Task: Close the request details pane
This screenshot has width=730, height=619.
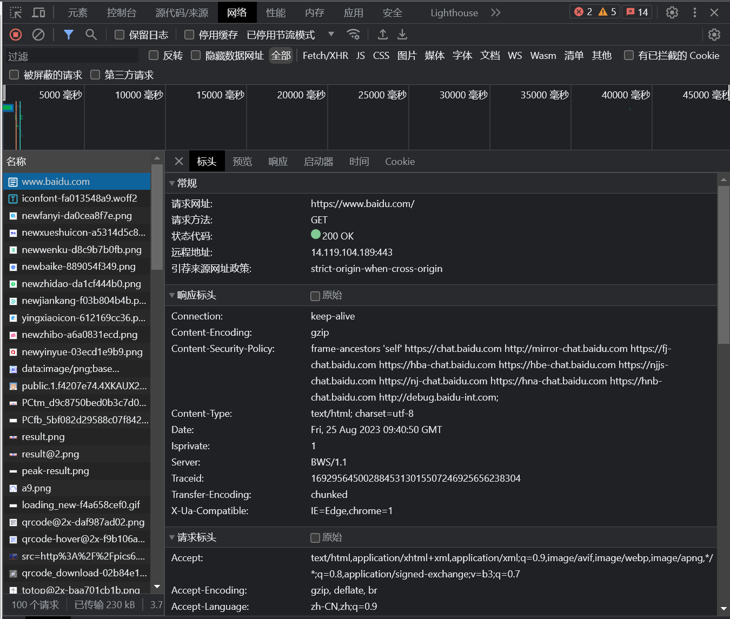Action: point(179,161)
